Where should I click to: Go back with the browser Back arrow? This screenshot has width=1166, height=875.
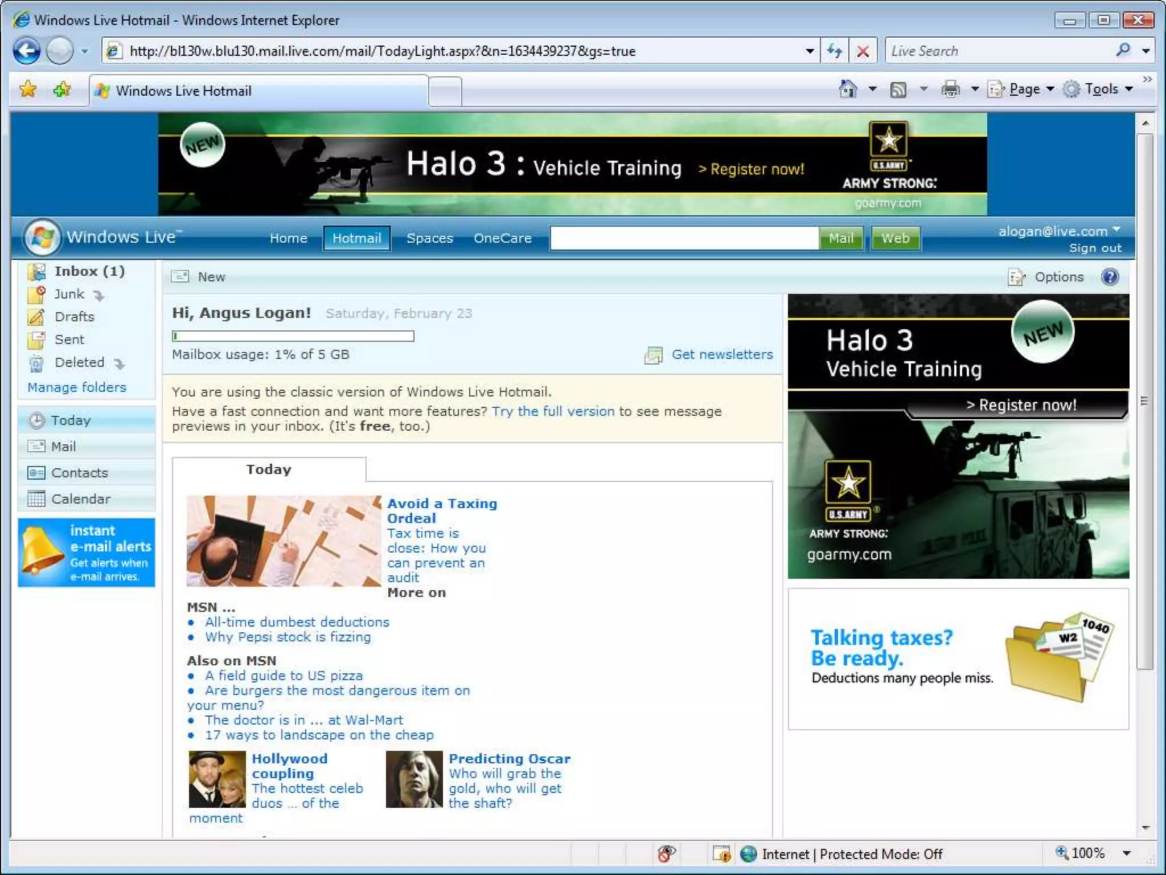pos(27,51)
